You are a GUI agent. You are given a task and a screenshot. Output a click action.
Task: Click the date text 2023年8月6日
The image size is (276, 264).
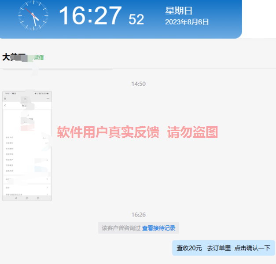click(x=187, y=22)
